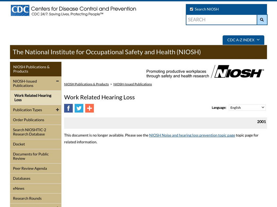Select Databases from the sidebar

pyautogui.click(x=22, y=178)
